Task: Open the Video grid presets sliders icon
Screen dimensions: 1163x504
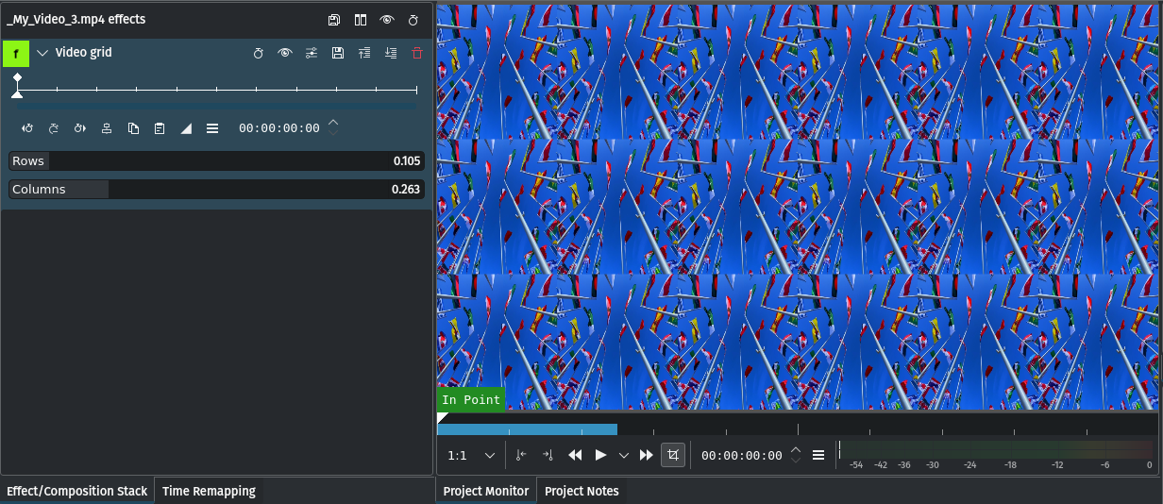Action: 312,54
